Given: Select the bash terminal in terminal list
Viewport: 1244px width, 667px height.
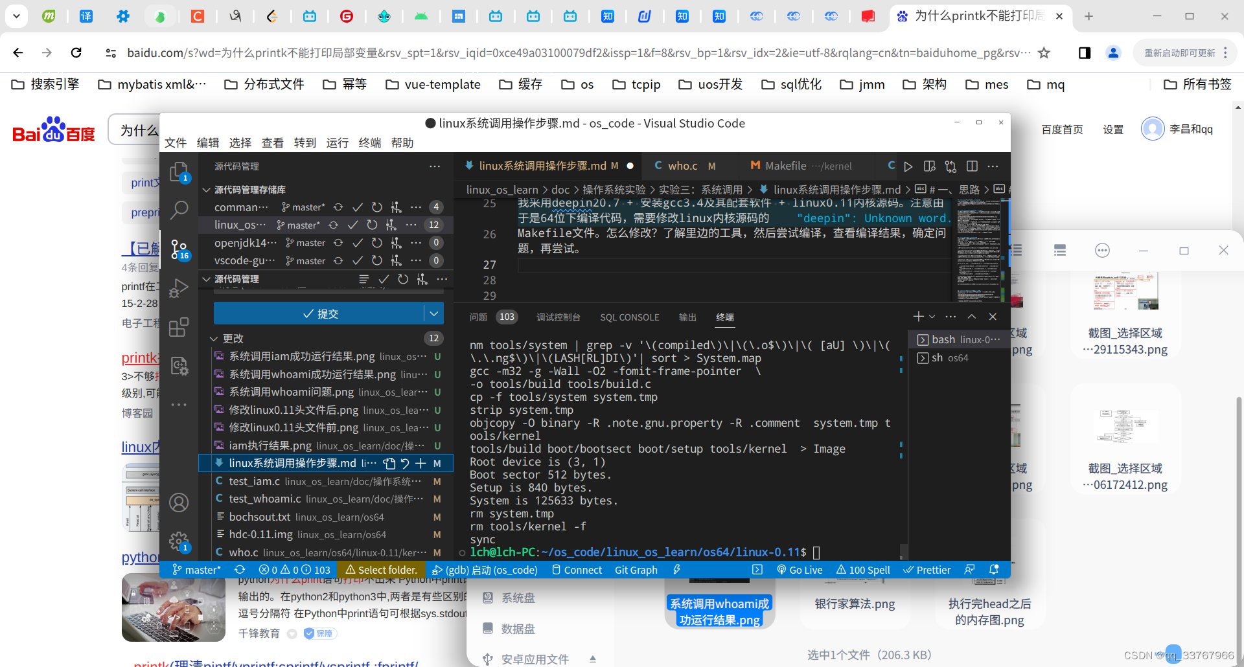Looking at the screenshot, I should pyautogui.click(x=959, y=340).
